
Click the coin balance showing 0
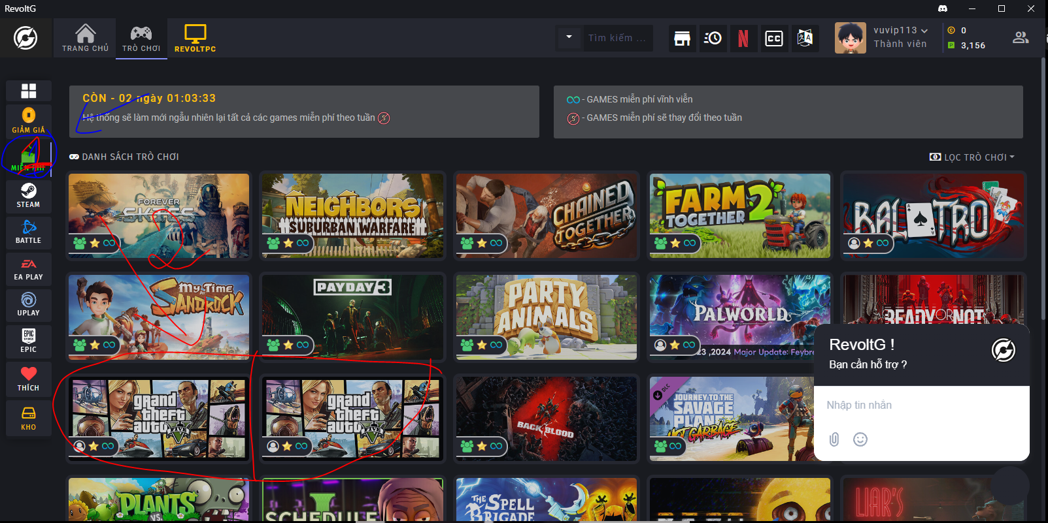(957, 30)
